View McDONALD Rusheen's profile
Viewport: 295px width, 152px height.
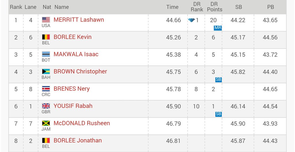point(82,123)
